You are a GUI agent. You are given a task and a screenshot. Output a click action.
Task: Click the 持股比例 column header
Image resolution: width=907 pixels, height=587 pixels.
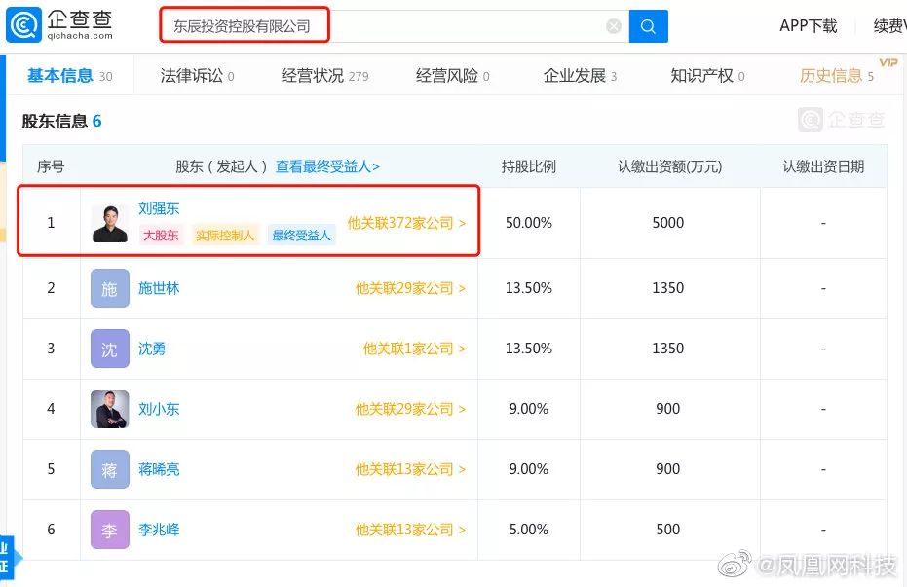tap(529, 166)
